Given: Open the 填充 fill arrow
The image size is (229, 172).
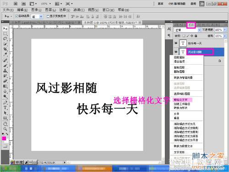Looking at the screenshot, I should click(x=225, y=36).
